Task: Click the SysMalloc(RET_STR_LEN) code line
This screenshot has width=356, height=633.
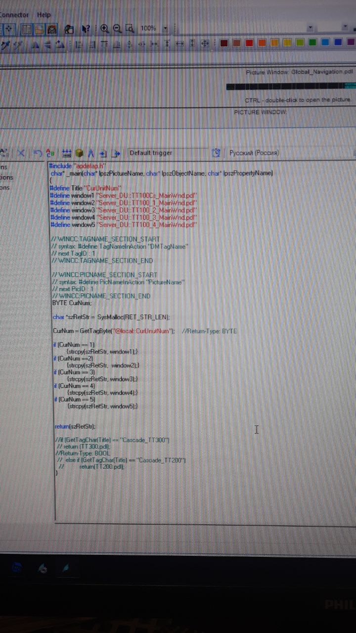Action: coord(111,317)
